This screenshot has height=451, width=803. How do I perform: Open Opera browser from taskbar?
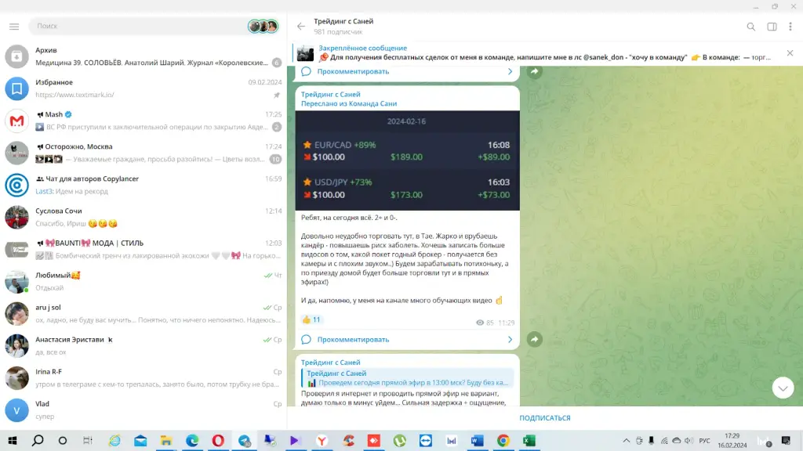[x=218, y=441]
